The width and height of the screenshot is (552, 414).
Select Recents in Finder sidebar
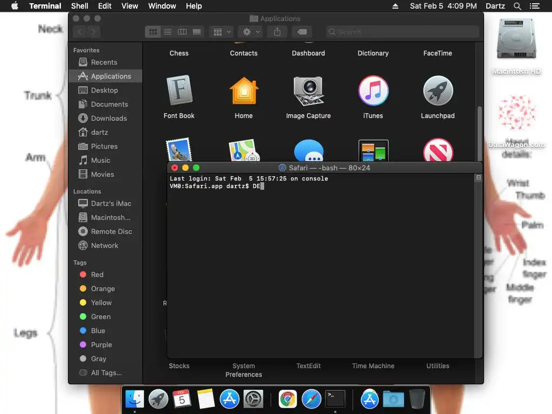click(105, 63)
